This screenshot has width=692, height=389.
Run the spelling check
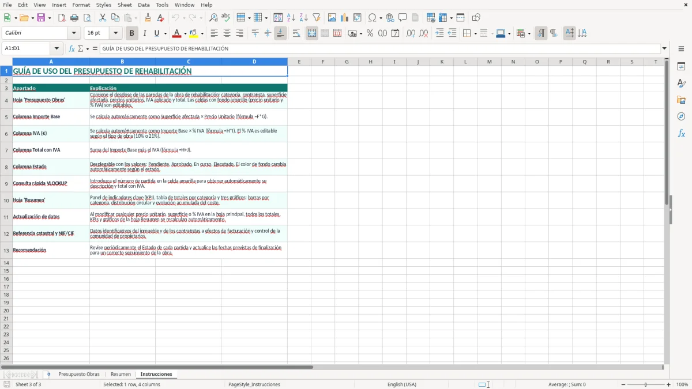225,18
